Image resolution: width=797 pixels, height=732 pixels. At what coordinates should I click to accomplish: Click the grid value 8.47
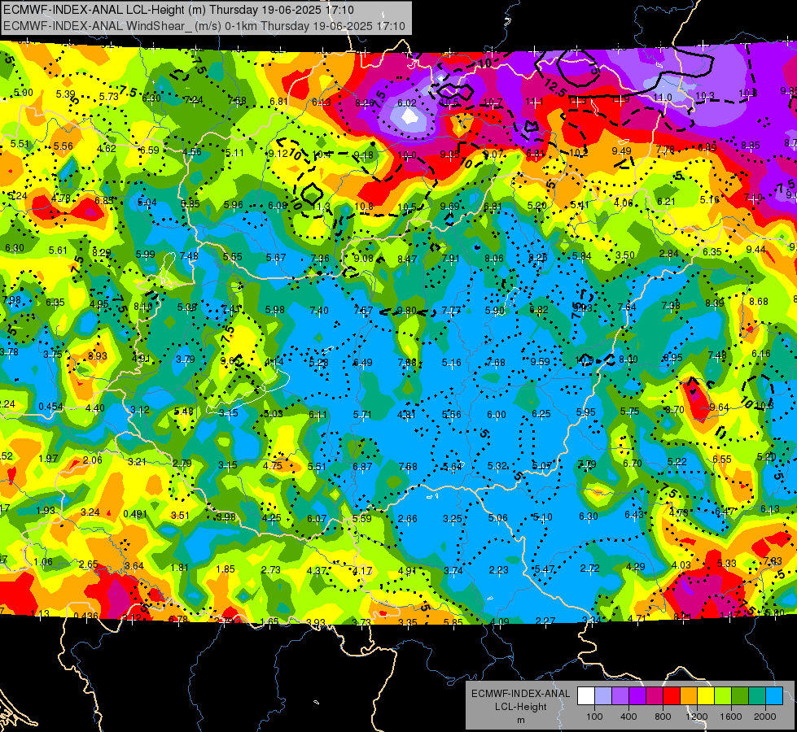[407, 259]
